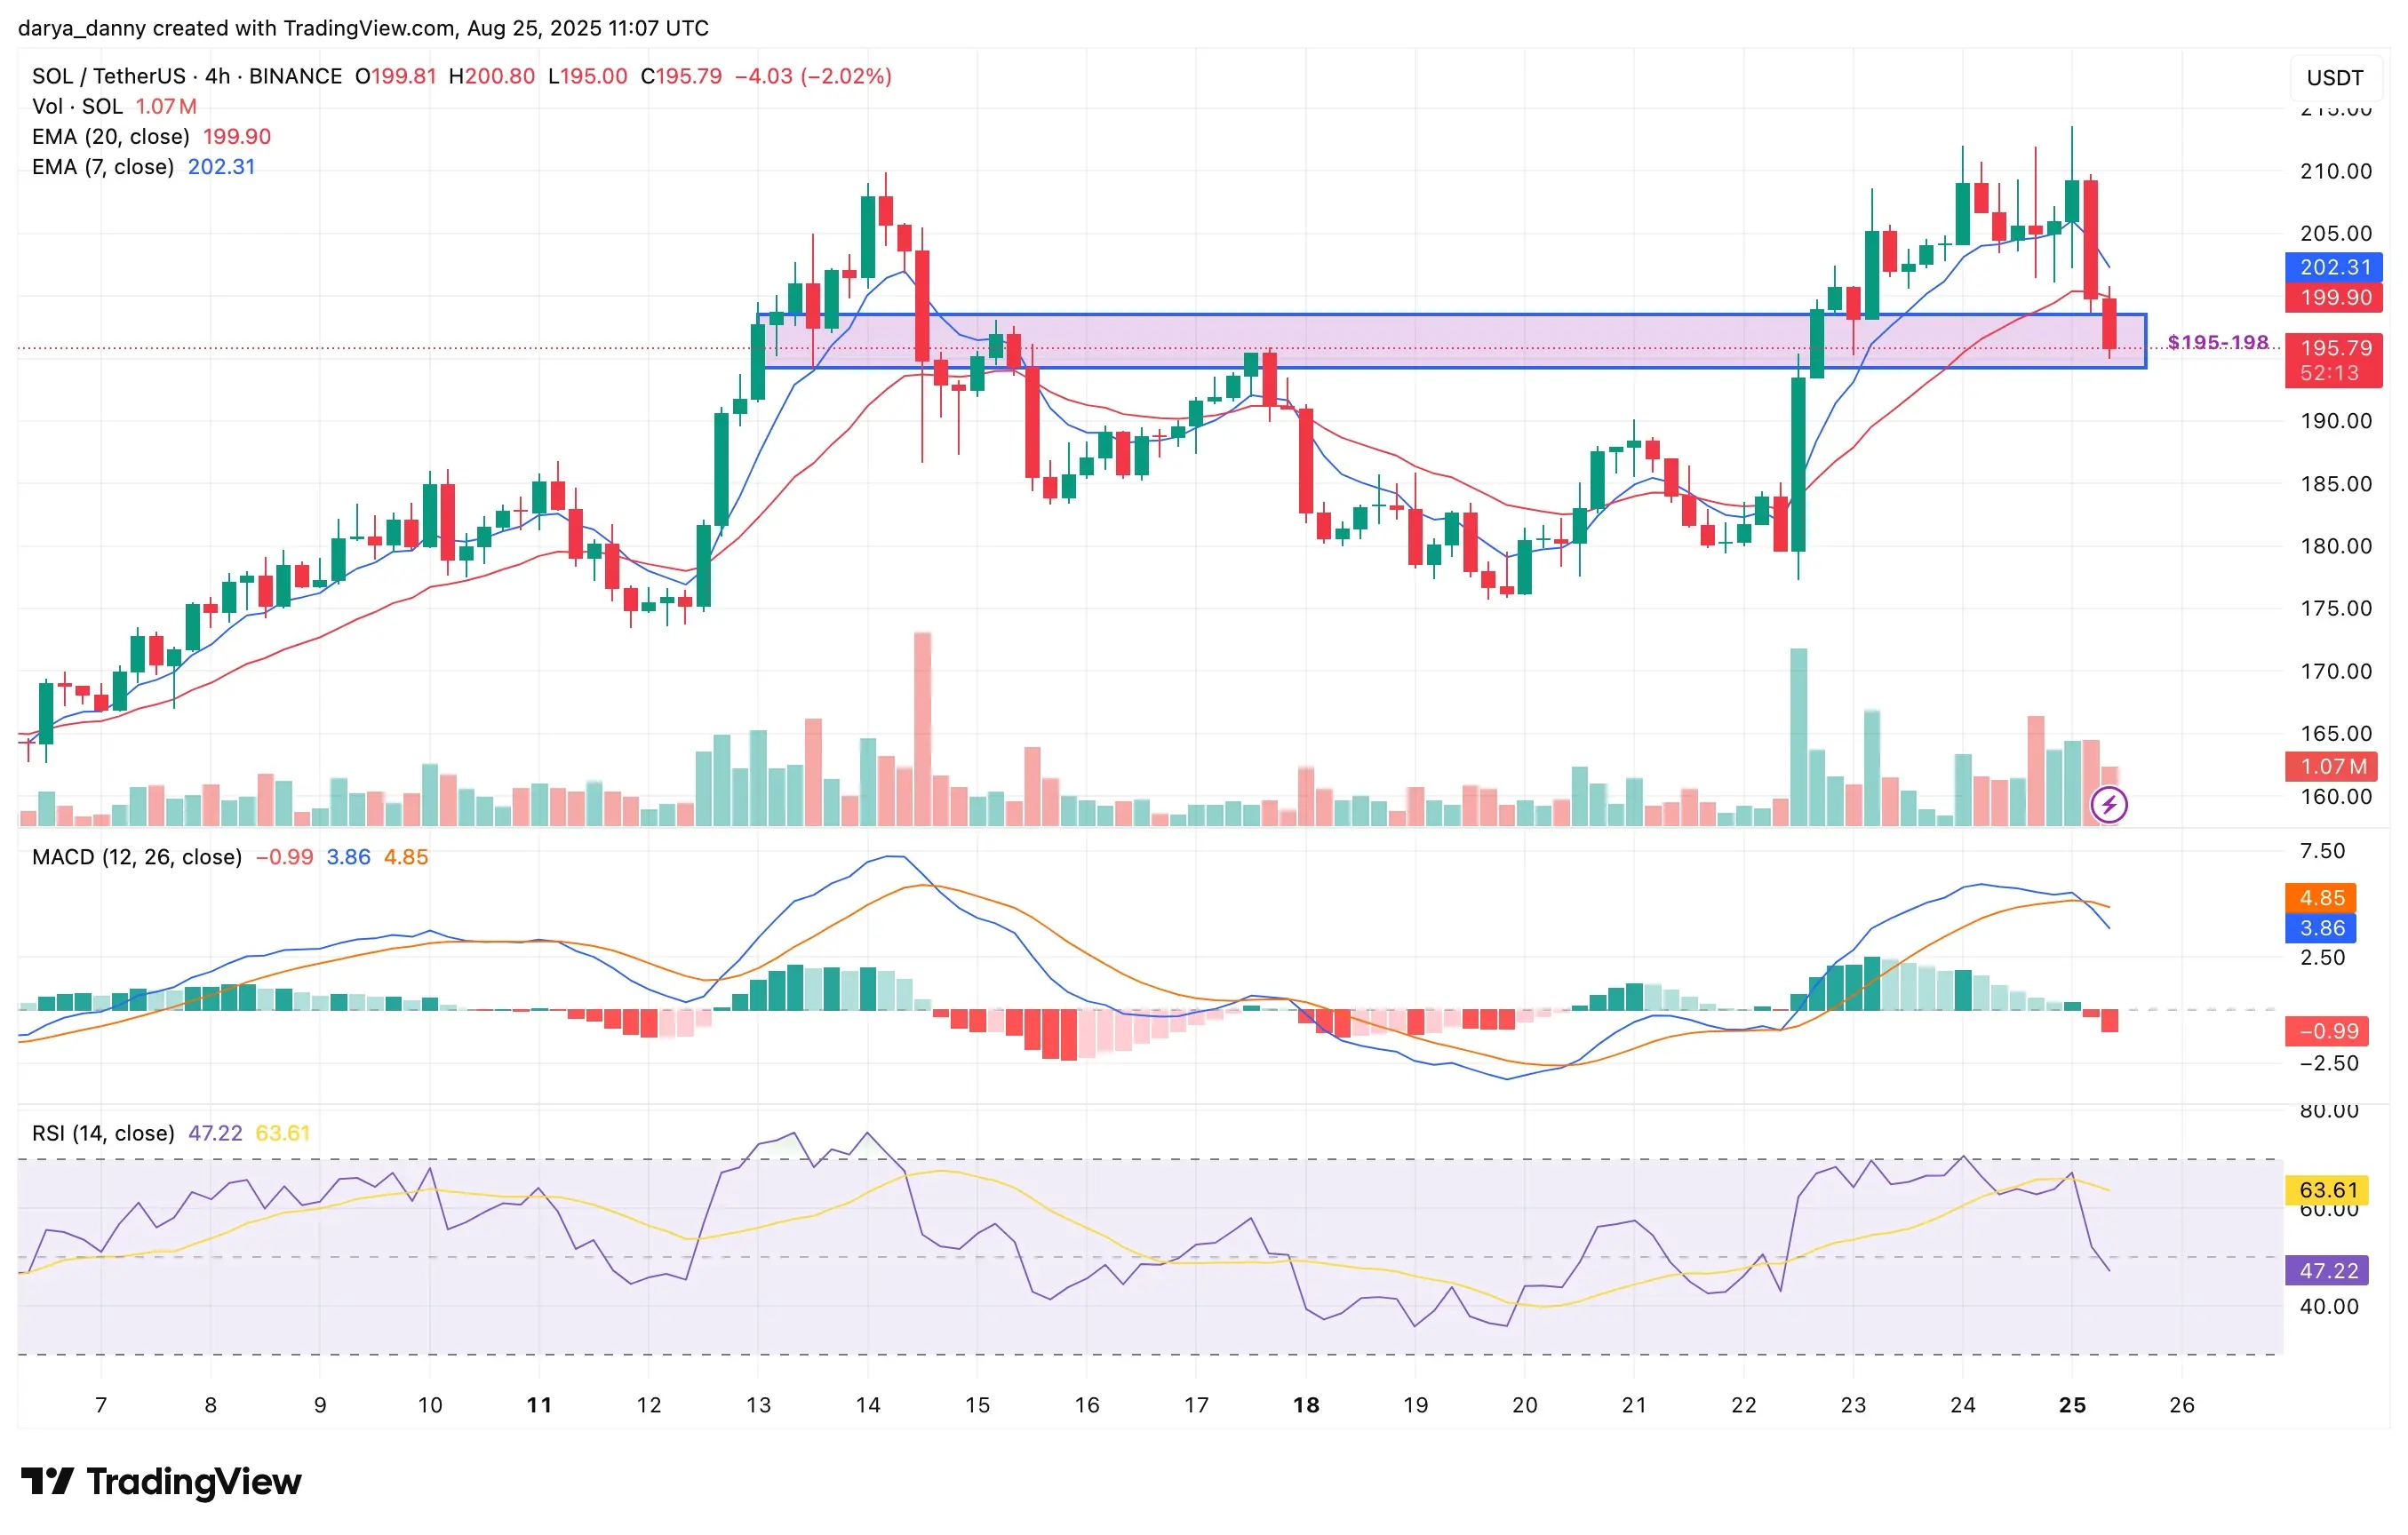The image size is (2408, 1535).
Task: Click the blue 3.86 MACD label
Action: [x=2321, y=928]
